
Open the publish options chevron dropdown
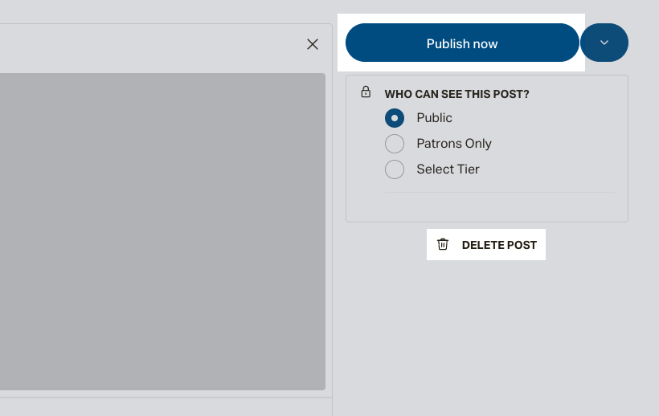click(604, 43)
